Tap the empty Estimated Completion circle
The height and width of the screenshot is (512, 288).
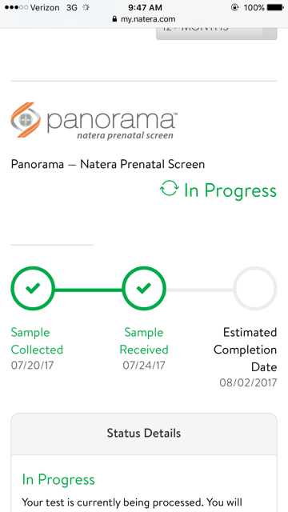pyautogui.click(x=255, y=288)
